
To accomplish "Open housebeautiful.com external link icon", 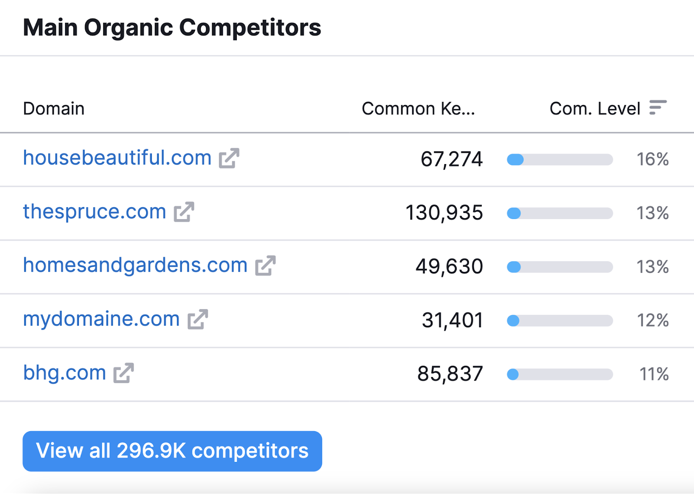I will (229, 158).
